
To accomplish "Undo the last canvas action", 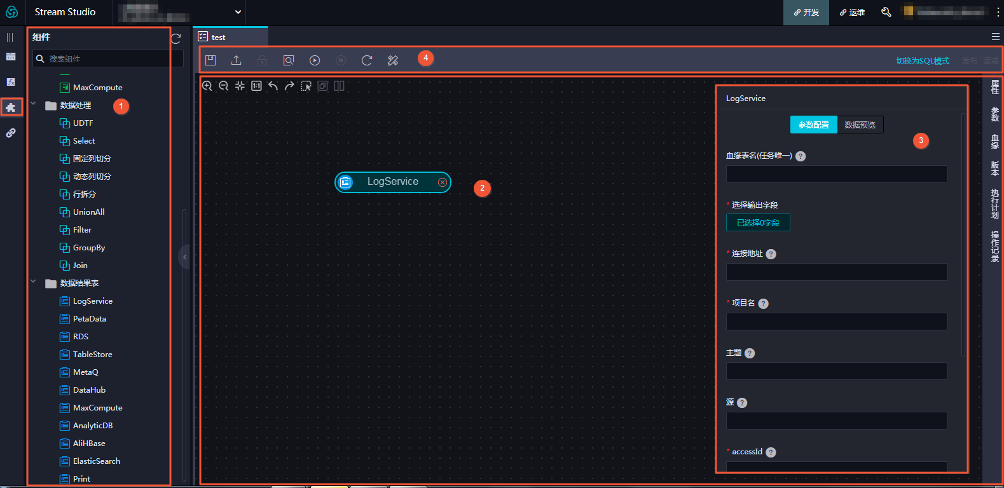I will tap(273, 86).
